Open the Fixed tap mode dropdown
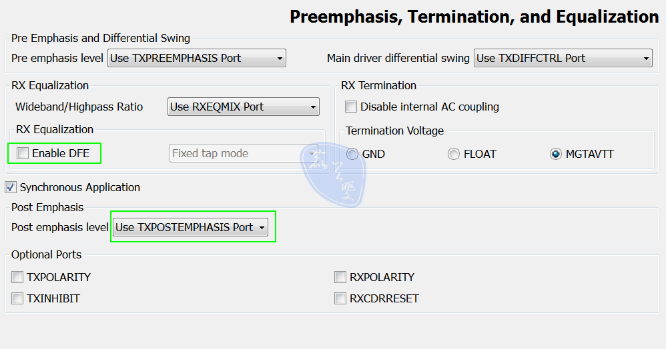 tap(244, 153)
